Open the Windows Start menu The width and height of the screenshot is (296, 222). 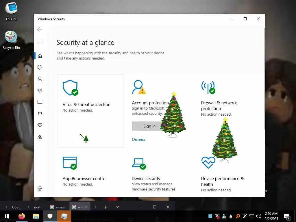(7, 216)
